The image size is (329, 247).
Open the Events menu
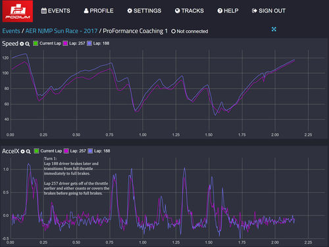coord(56,11)
